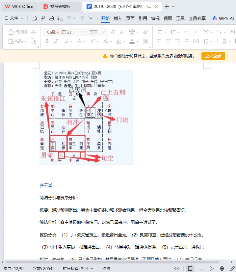Toggle Underline formatting
This screenshot has width=236, height=272.
pos(66,41)
